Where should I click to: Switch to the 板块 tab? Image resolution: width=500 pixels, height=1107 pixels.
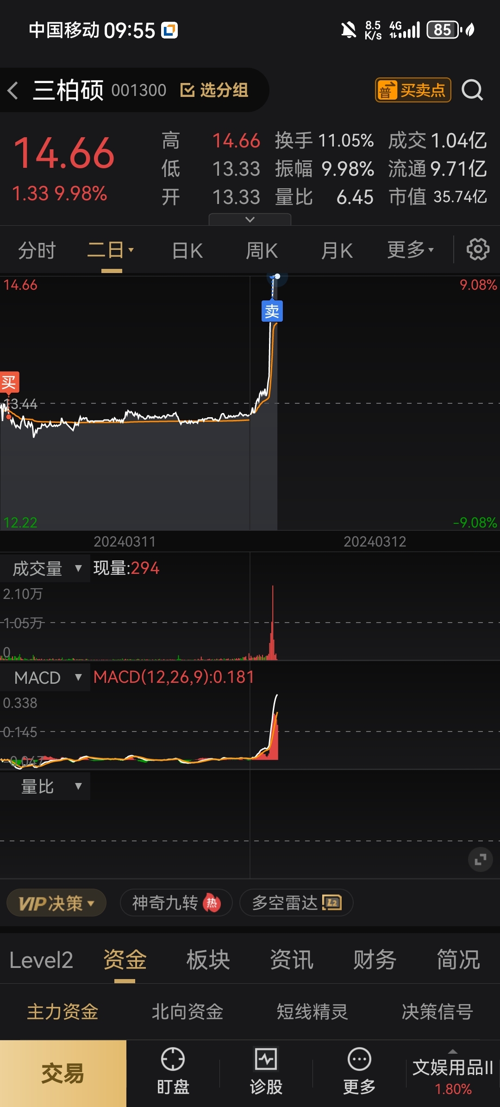click(208, 960)
